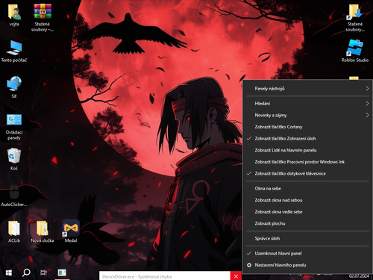Screen dimensions: 373x280
Task: Choose Zobrazit okna vedle sebe
Action: pyautogui.click(x=307, y=212)
